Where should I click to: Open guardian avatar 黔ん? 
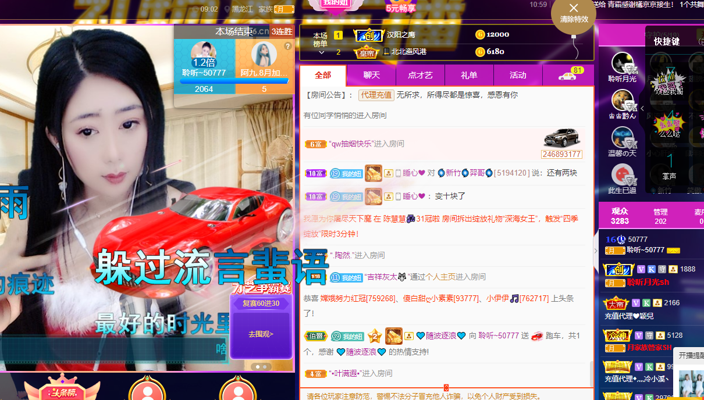(x=623, y=100)
